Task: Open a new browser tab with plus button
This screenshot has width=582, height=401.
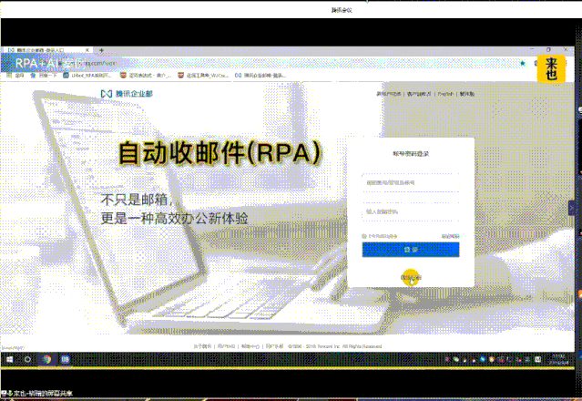Action: coord(101,50)
